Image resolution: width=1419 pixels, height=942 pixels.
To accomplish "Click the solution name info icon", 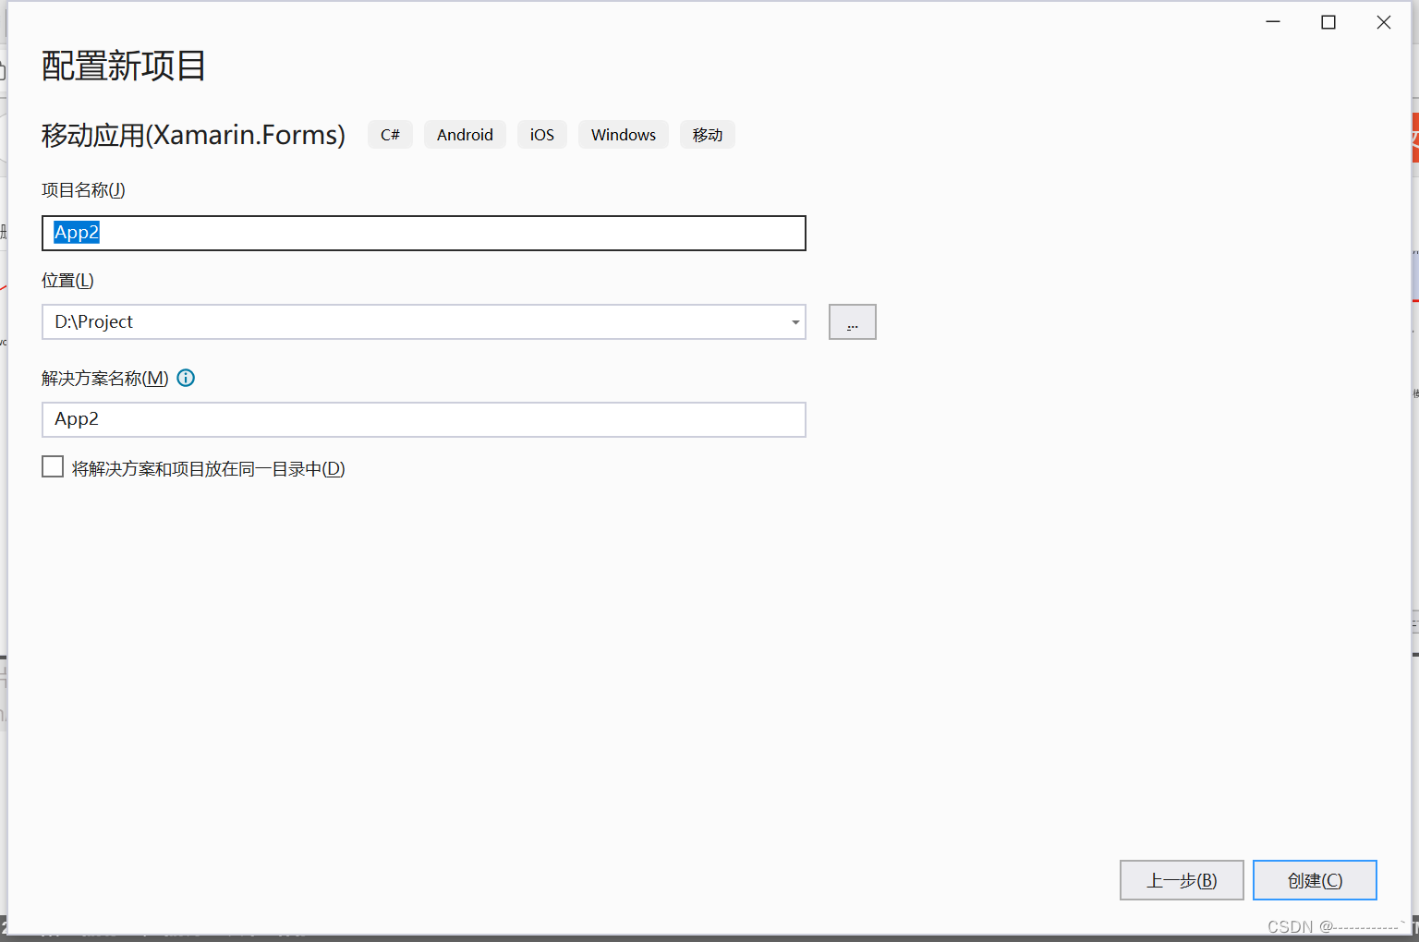I will [x=186, y=378].
